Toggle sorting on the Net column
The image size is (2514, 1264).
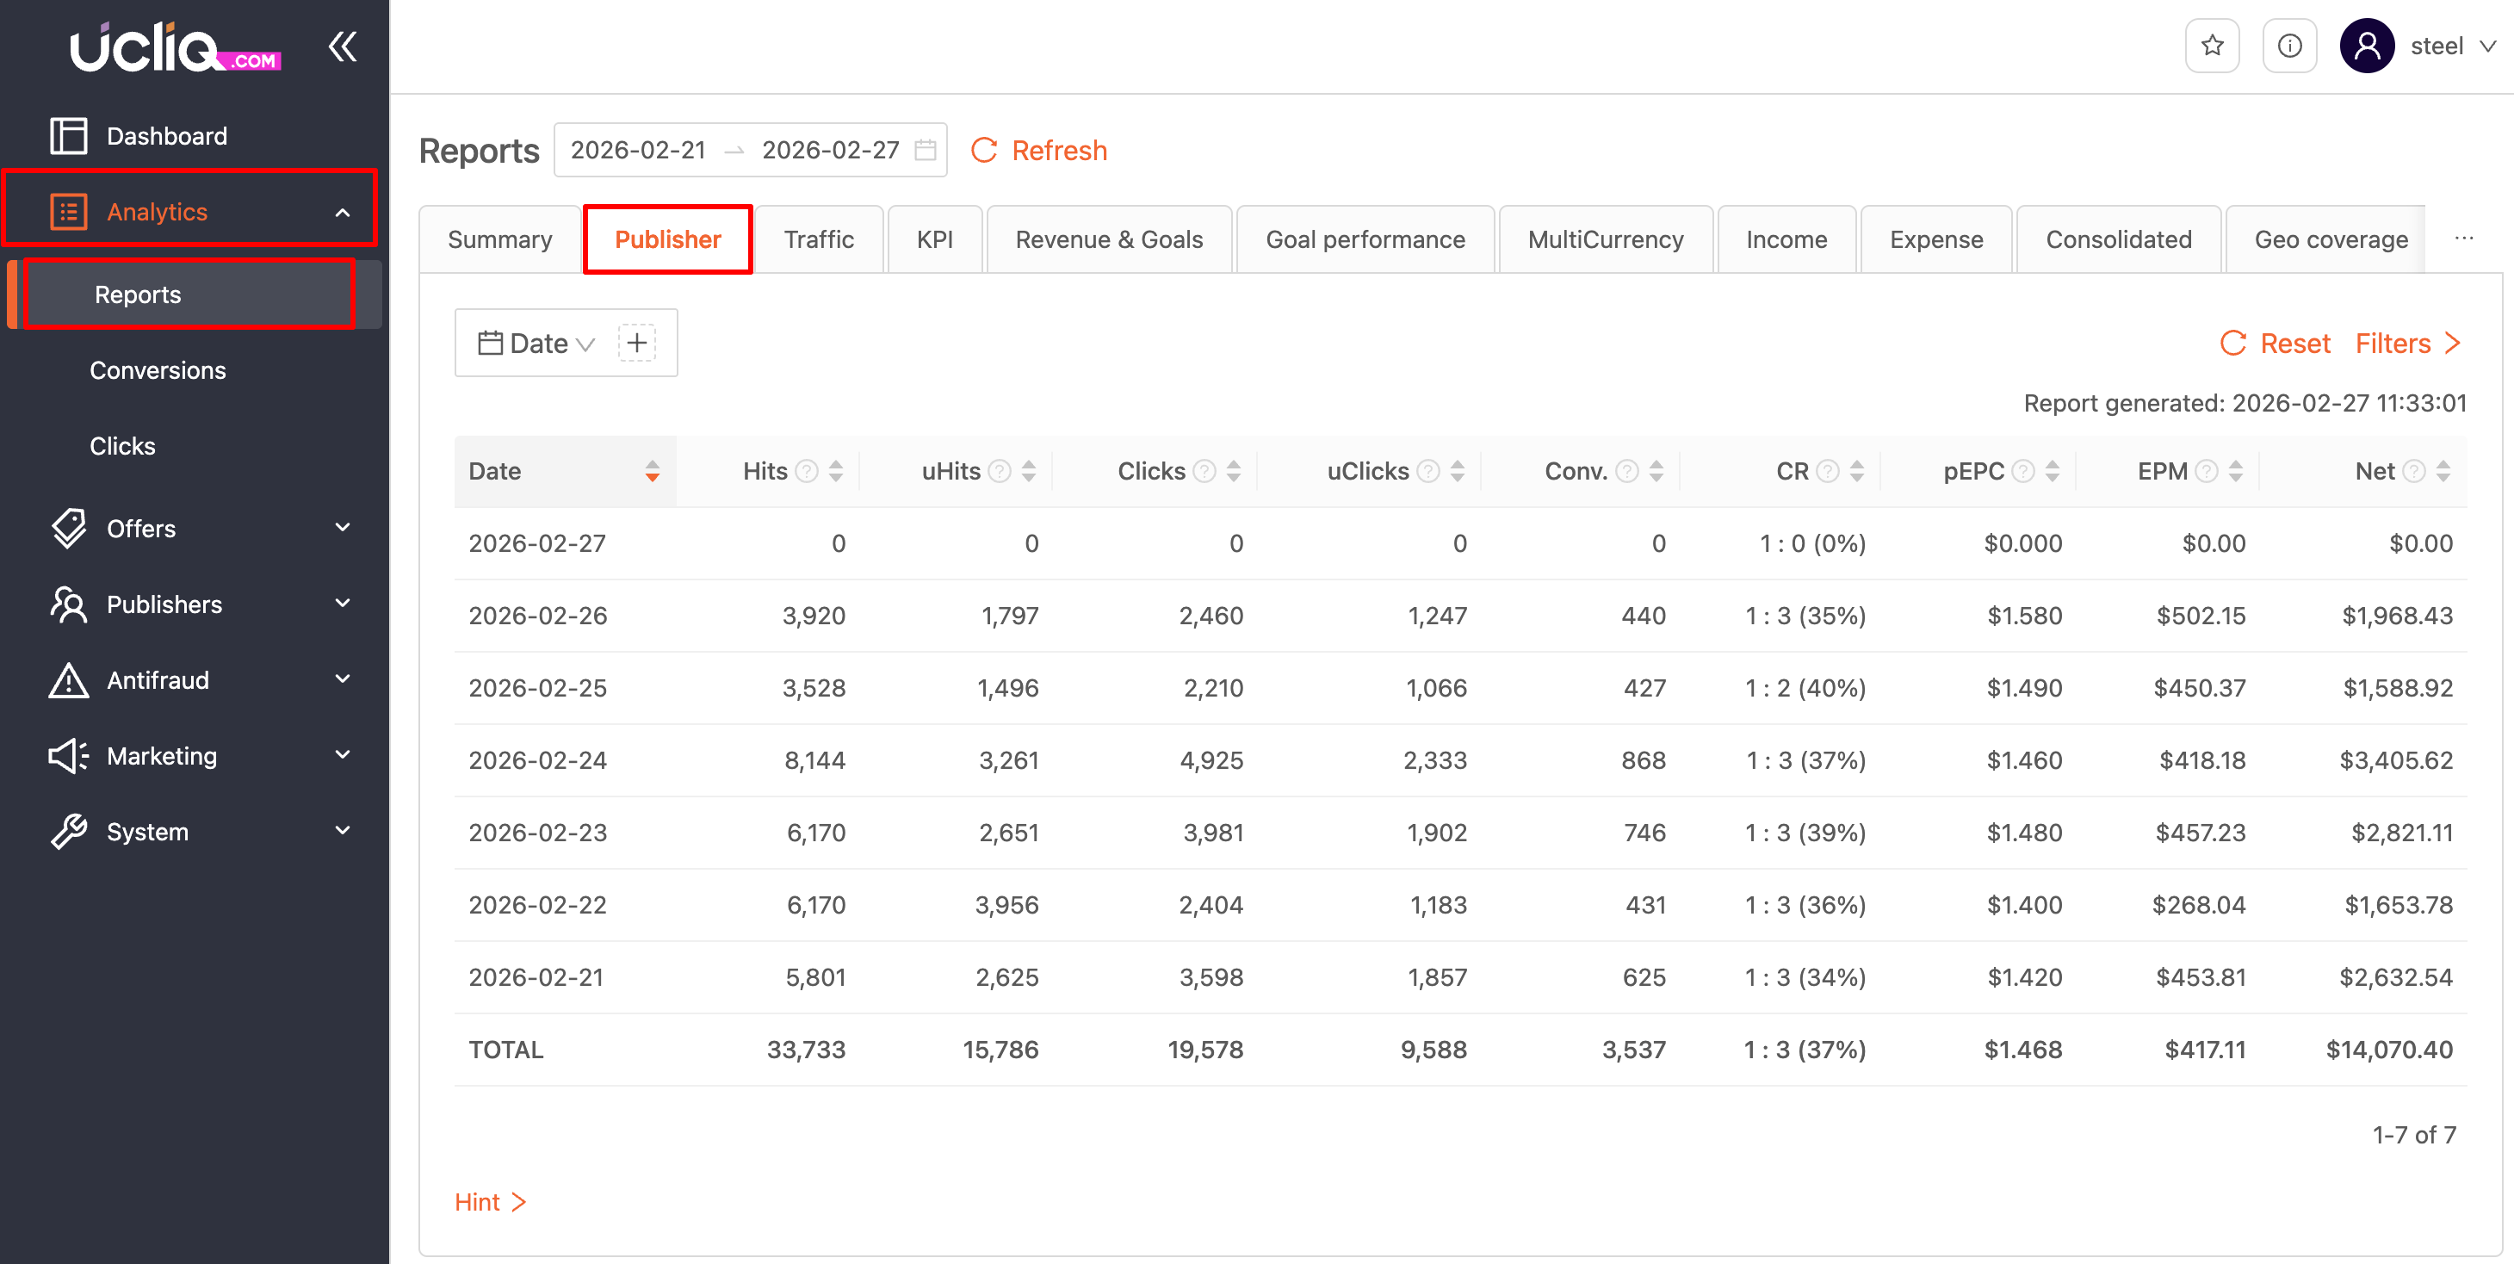2443,472
